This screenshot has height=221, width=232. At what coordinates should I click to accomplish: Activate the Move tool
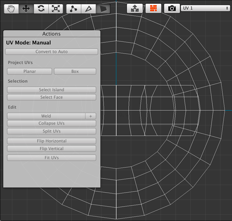[x=26, y=9]
